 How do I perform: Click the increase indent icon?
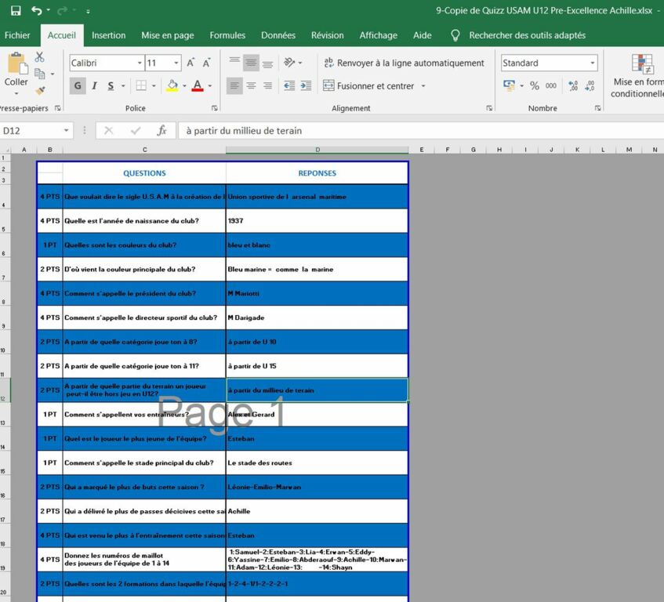point(306,86)
